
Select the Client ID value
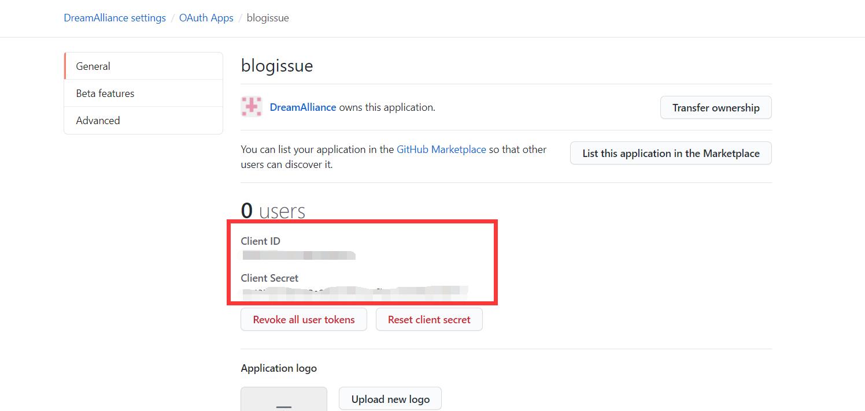coord(298,255)
